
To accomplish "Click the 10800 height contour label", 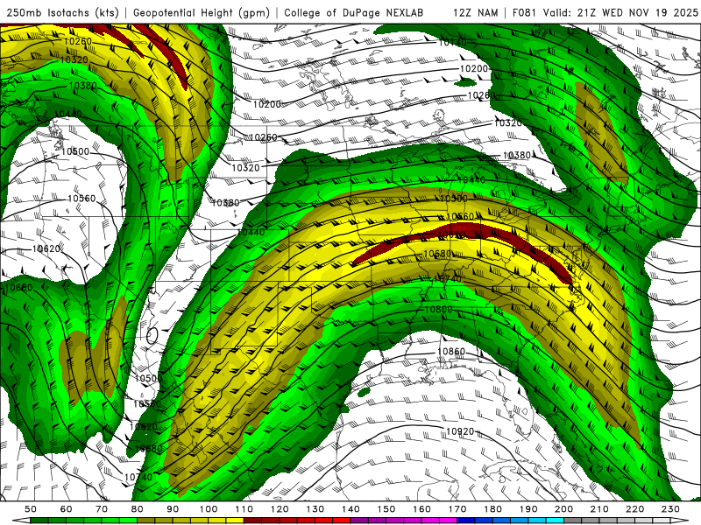I will click(439, 309).
